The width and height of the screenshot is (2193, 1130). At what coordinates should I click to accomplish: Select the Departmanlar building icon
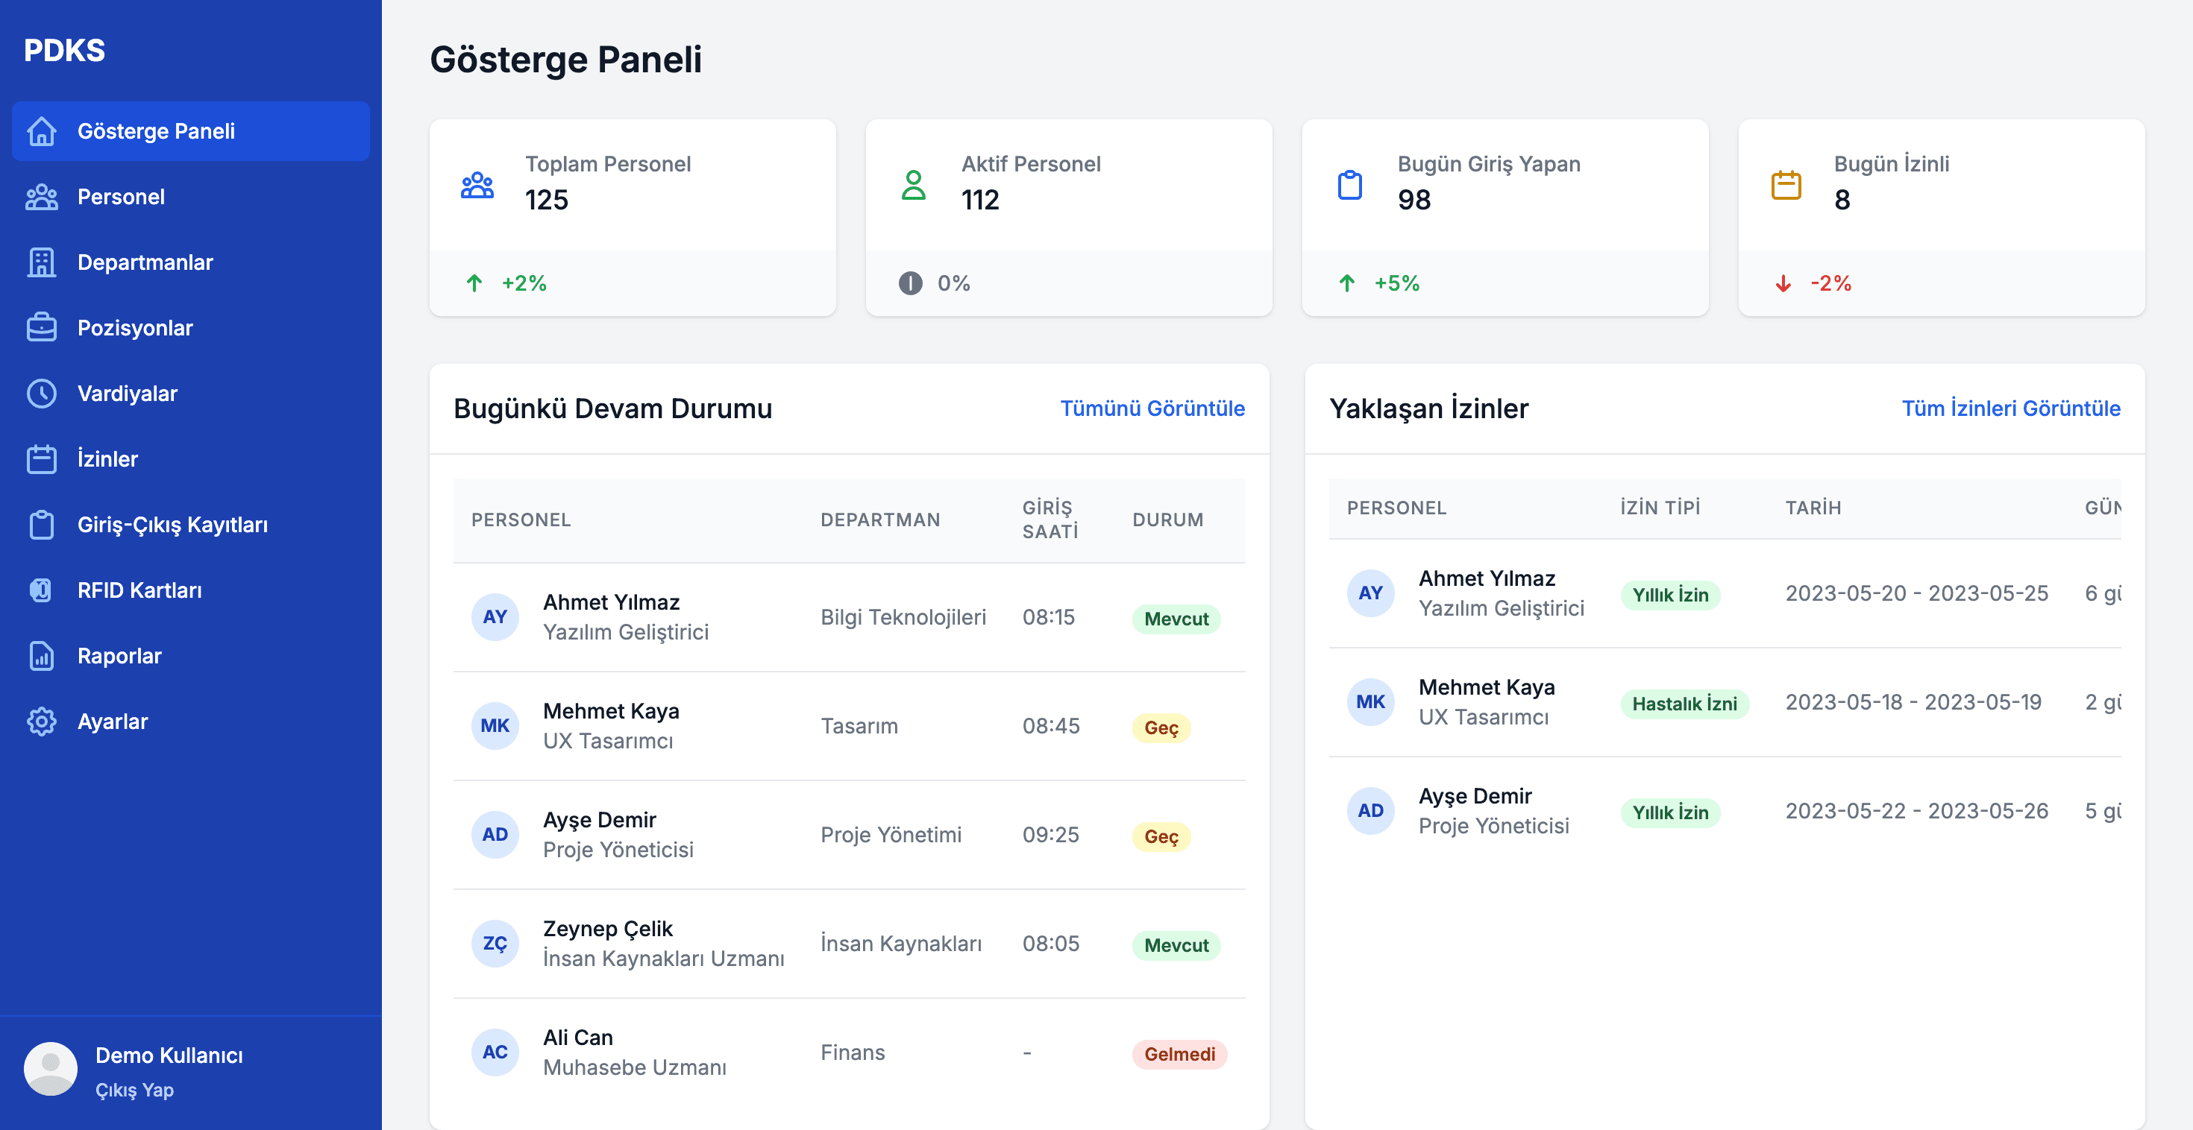point(43,262)
